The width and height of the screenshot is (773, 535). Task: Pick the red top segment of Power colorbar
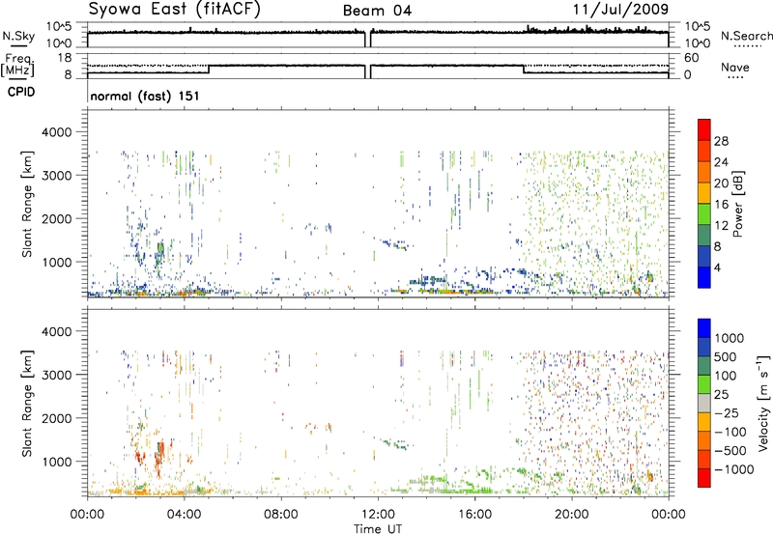(x=704, y=130)
